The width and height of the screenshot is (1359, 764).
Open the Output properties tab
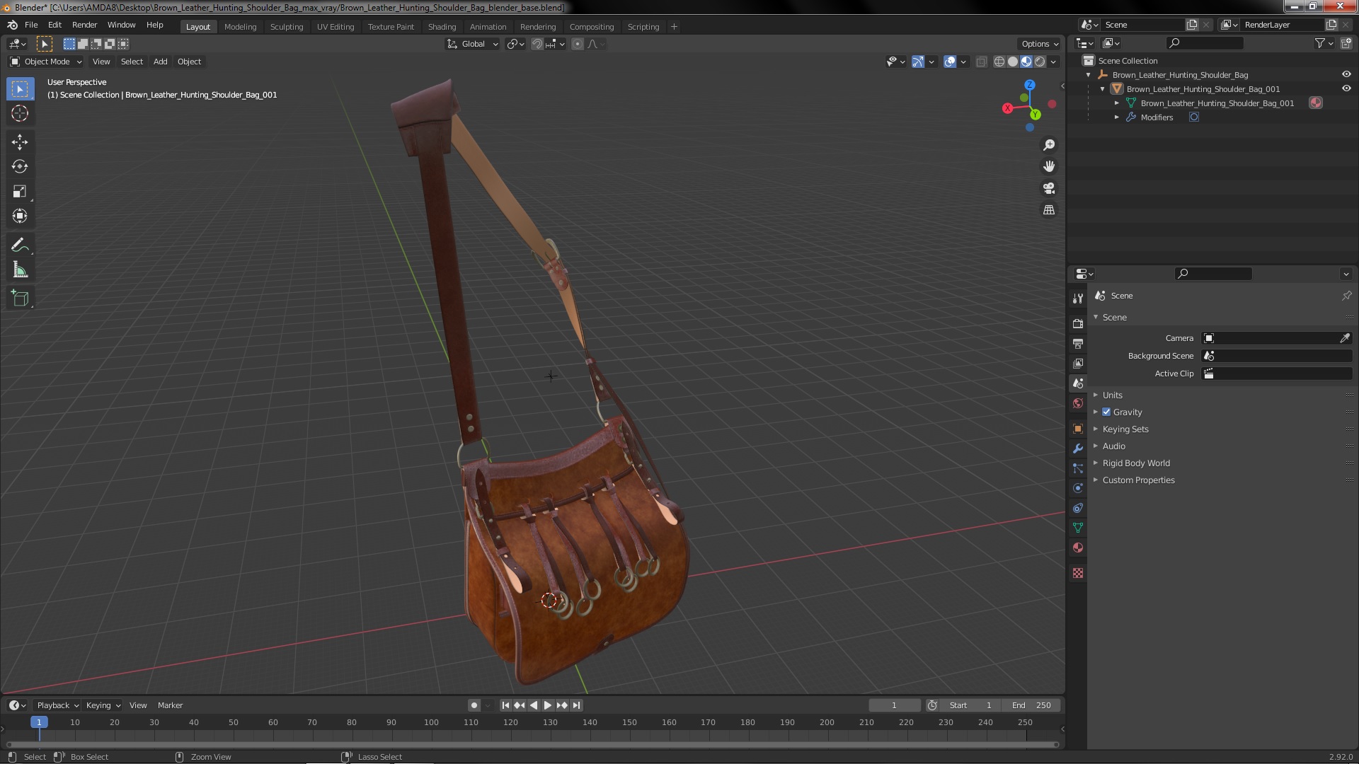click(1078, 343)
